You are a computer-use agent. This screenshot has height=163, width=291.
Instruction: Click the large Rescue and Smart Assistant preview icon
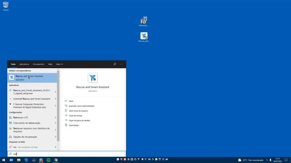point(93,78)
